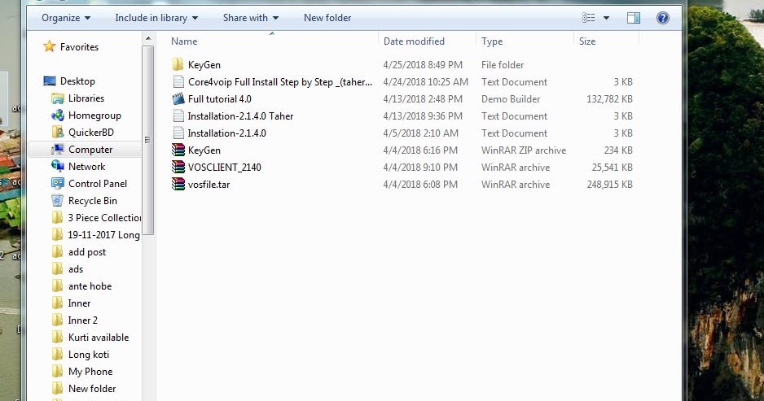Click the 25,541 KB size value
764x401 pixels.
pos(612,168)
